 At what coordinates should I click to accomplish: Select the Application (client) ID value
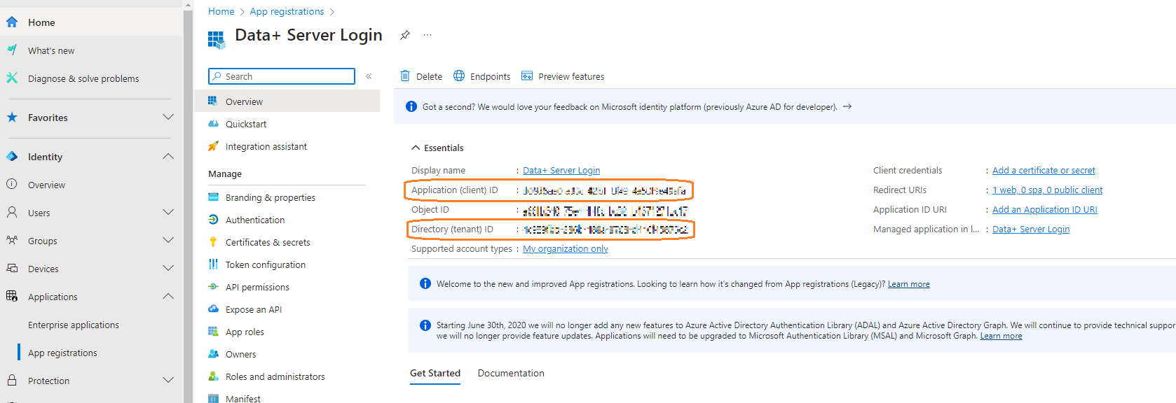pos(605,190)
